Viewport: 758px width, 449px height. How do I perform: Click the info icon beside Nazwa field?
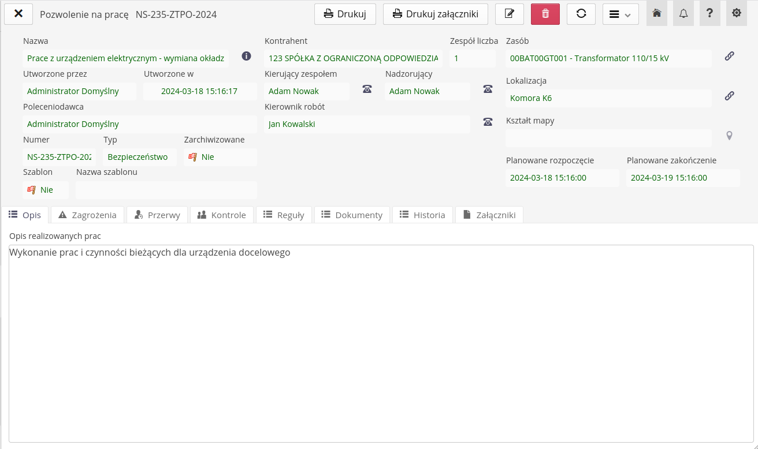click(246, 56)
